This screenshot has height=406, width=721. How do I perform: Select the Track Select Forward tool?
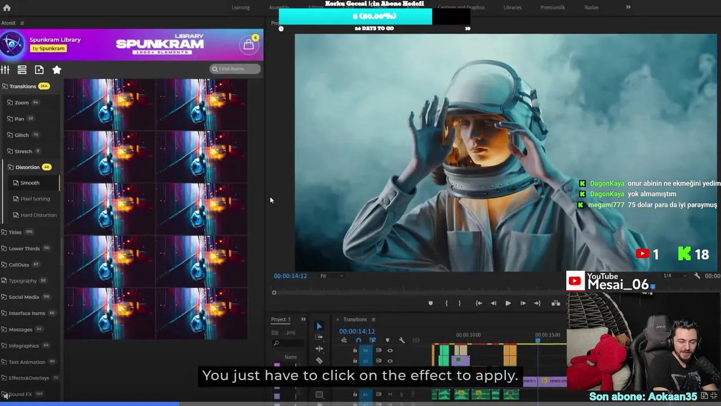pyautogui.click(x=319, y=337)
